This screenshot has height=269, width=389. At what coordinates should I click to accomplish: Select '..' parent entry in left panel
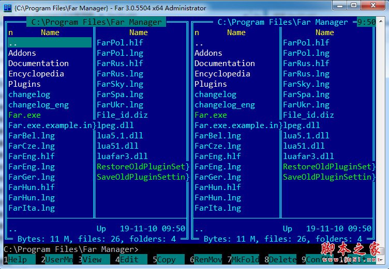coord(50,43)
